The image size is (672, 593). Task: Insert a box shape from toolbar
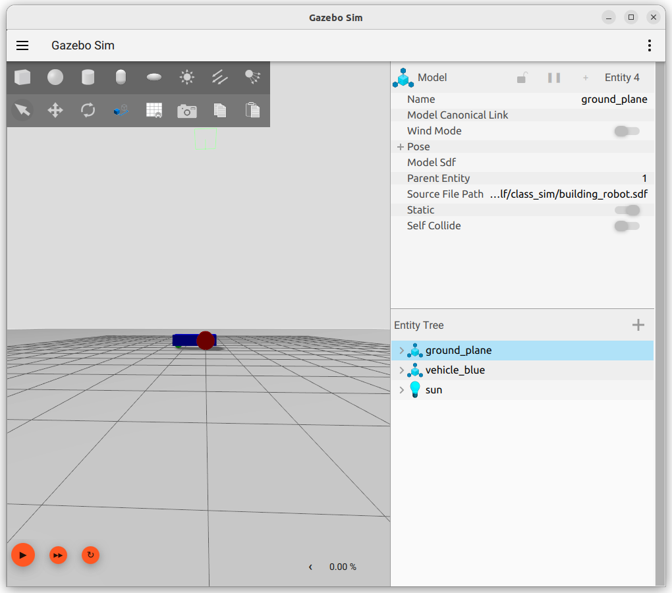pyautogui.click(x=22, y=78)
